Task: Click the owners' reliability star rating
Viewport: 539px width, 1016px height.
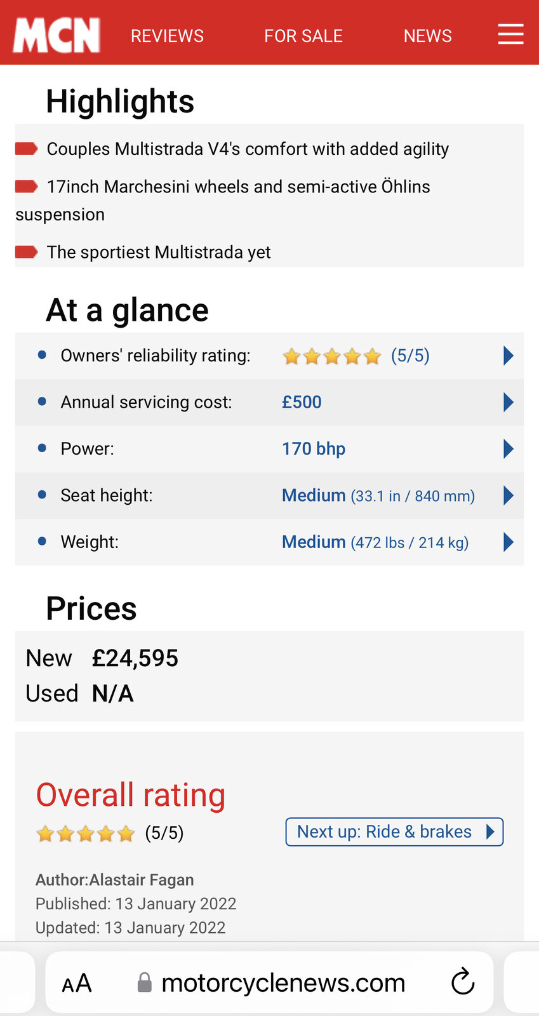Action: coord(331,356)
